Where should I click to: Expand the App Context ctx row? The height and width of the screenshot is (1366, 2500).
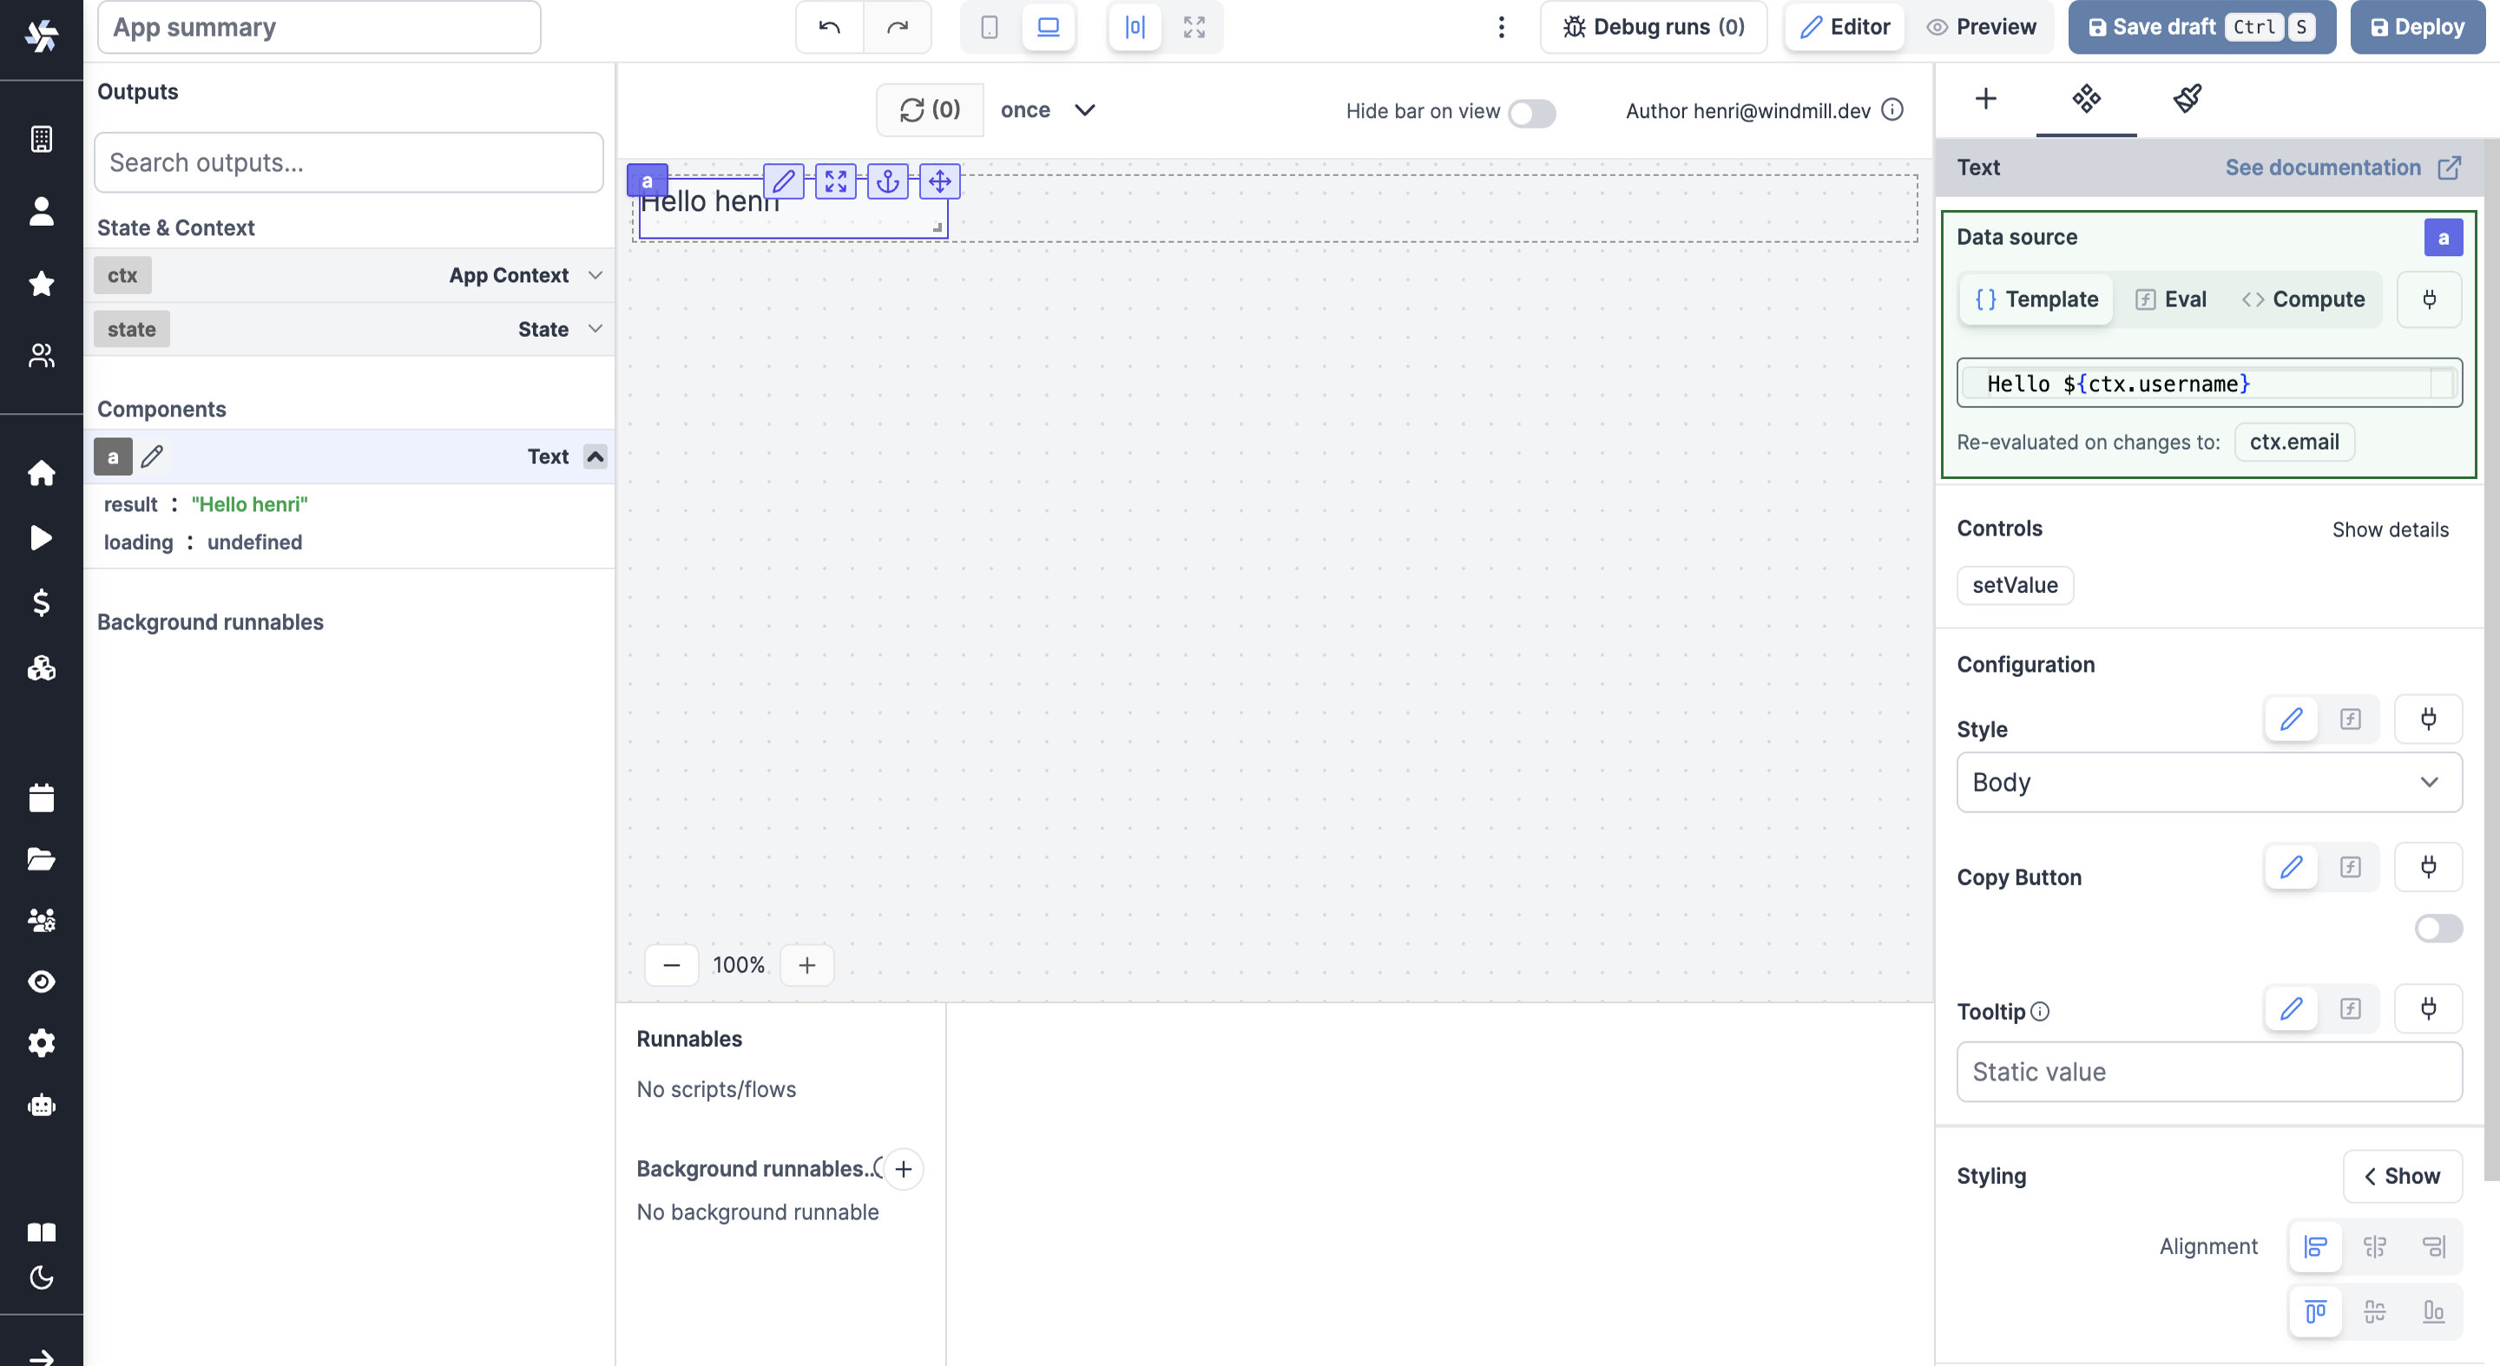[595, 275]
